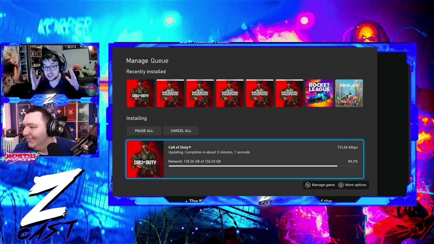Viewport: 434px width, 244px height.
Task: Click the "Manage Queue" heading
Action: click(147, 61)
